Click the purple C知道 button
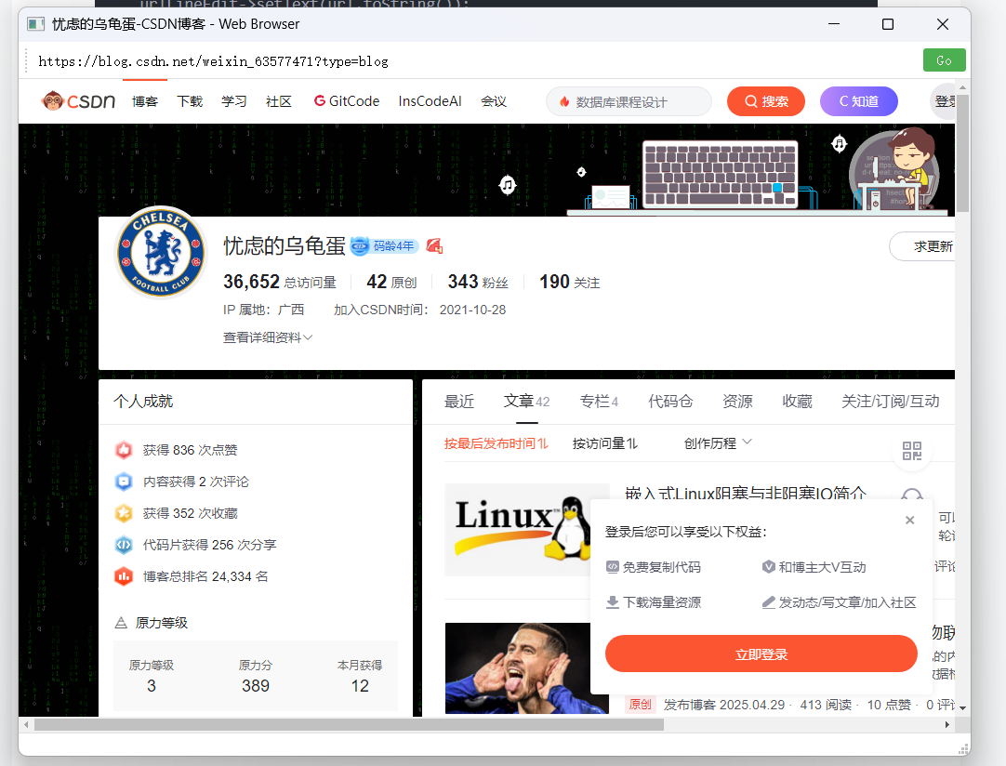The image size is (1006, 766). [859, 101]
